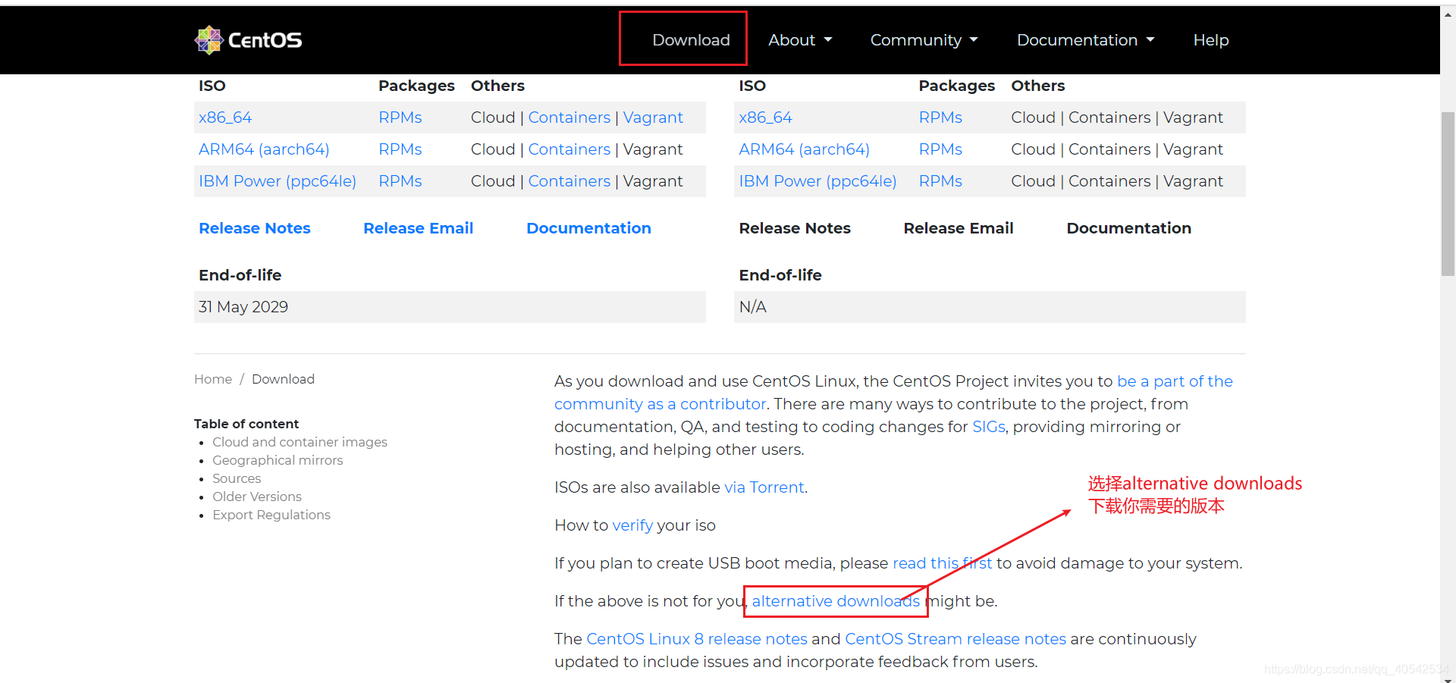This screenshot has height=683, width=1456.
Task: Open 'be a part of the' contributor link
Action: pos(1175,381)
